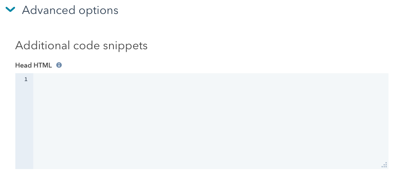Click the Head HTML field label
Image resolution: width=406 pixels, height=183 pixels.
33,65
